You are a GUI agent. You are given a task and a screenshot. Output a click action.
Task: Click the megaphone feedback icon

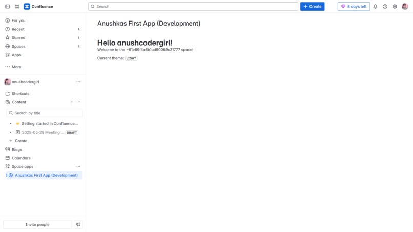tap(78, 225)
